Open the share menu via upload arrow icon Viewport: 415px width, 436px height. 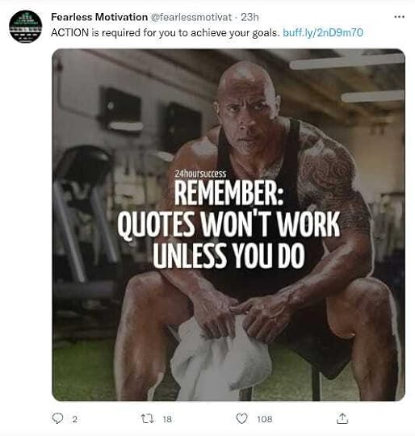click(342, 418)
